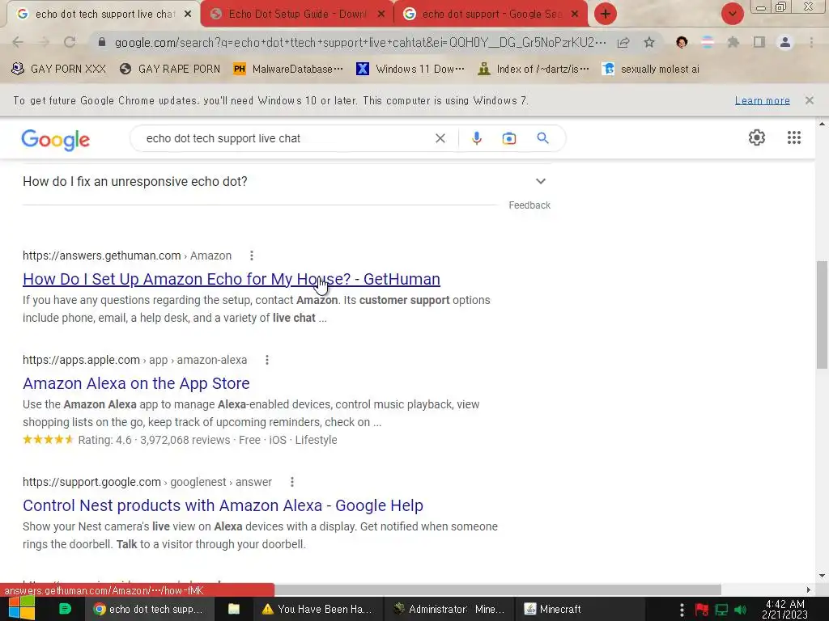Image resolution: width=829 pixels, height=621 pixels.
Task: Start voice search with microphone icon
Action: click(476, 138)
